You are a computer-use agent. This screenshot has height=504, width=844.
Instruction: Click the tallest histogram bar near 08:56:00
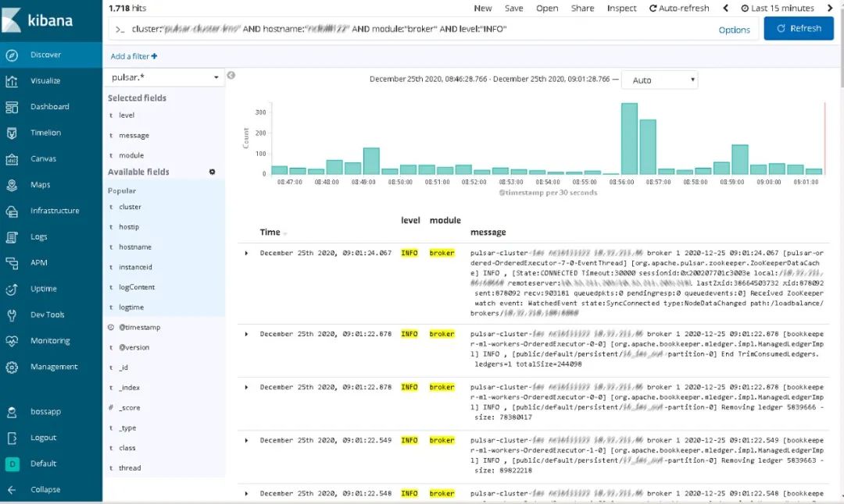coord(629,139)
